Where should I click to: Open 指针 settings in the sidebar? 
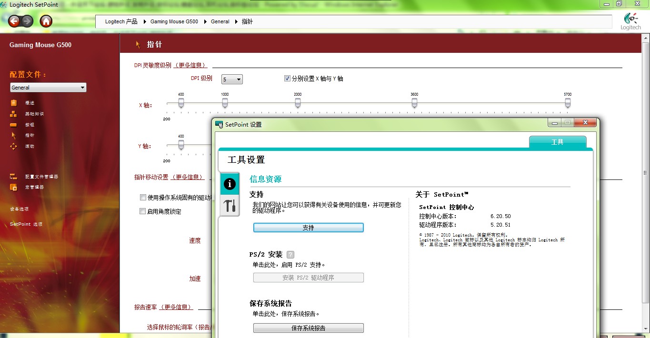click(x=30, y=135)
